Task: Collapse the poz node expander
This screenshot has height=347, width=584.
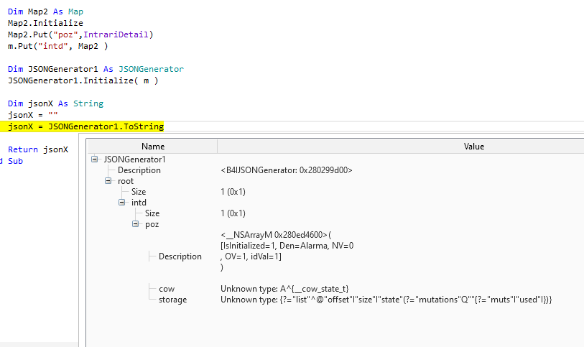Action: point(136,224)
